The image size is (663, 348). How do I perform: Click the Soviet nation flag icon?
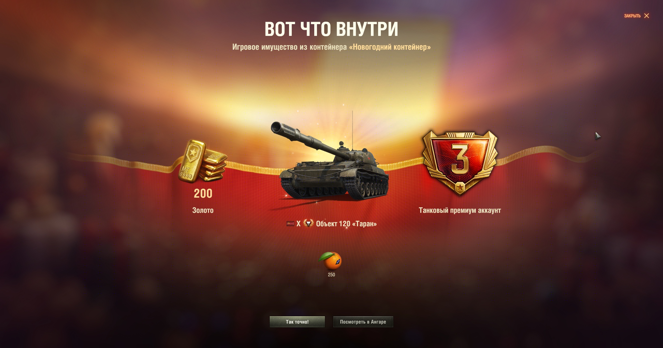(x=290, y=224)
